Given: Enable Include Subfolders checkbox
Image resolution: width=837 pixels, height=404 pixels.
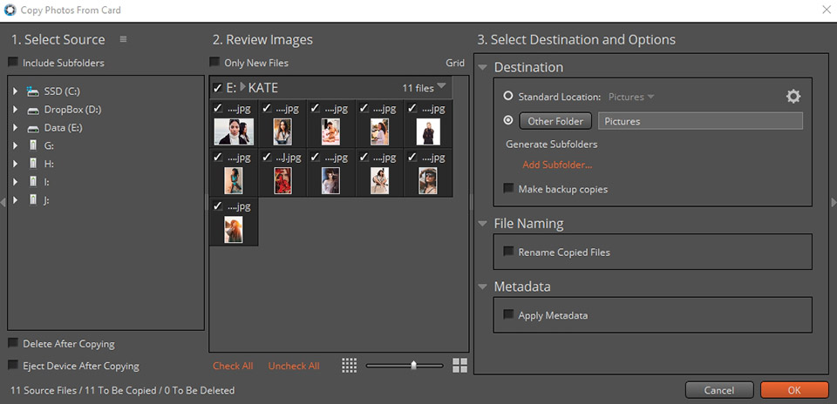Looking at the screenshot, I should tap(13, 63).
